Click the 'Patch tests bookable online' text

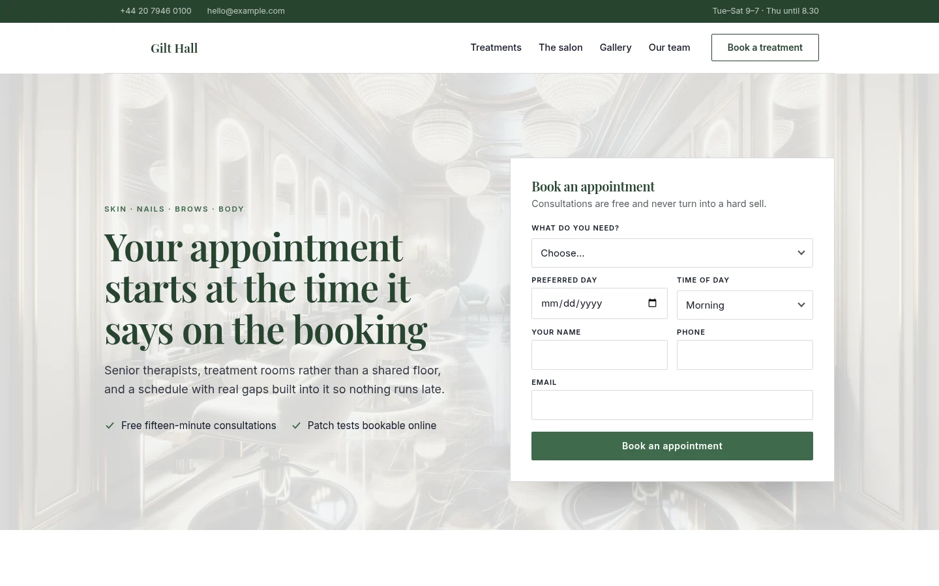click(x=372, y=425)
